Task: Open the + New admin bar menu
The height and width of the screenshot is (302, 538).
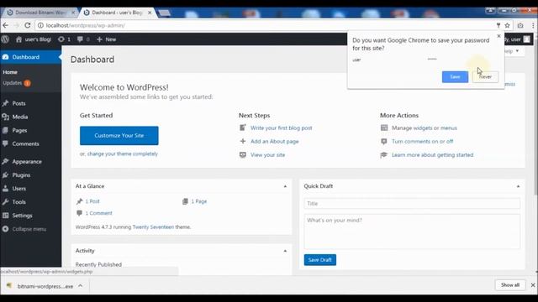Action: pyautogui.click(x=107, y=39)
